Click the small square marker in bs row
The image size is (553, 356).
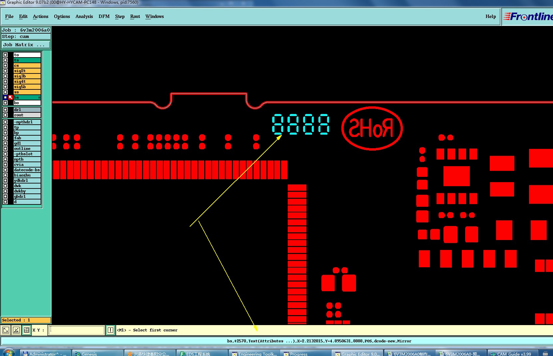pos(39,97)
